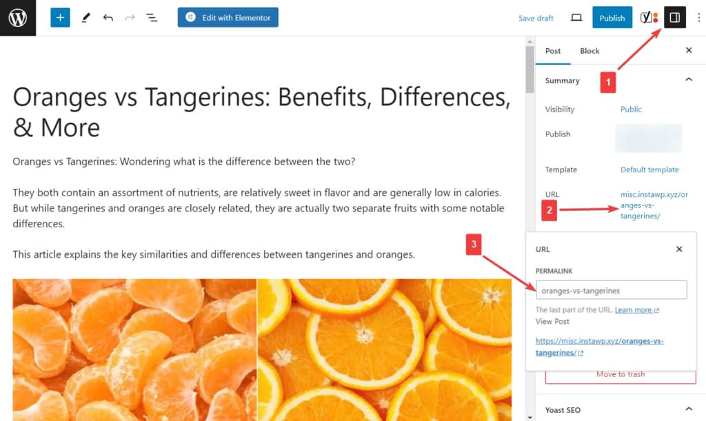Screen dimensions: 706x421
Task: Open the Document Overview list view
Action: coord(152,17)
